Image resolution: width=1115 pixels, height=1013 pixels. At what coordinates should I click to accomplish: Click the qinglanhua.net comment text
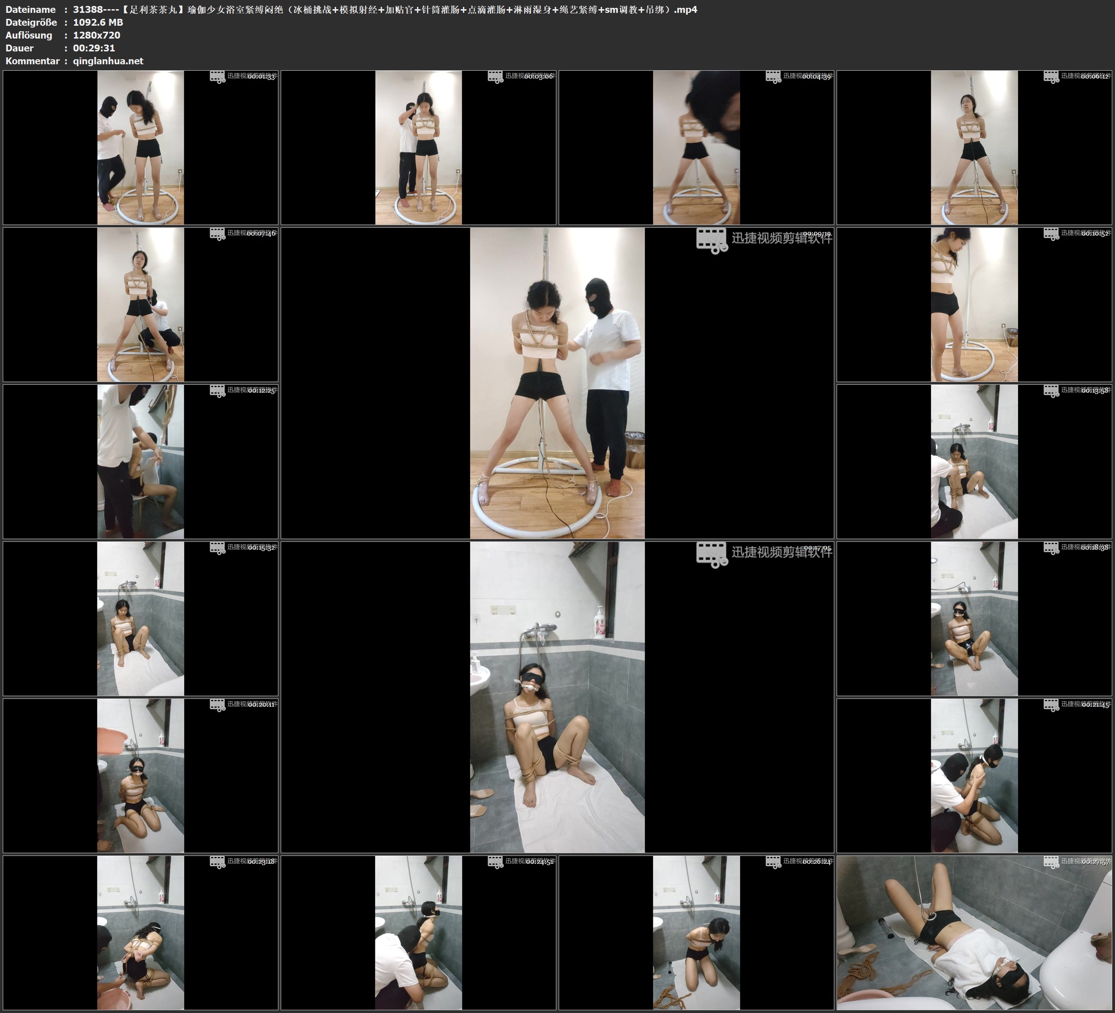point(108,61)
